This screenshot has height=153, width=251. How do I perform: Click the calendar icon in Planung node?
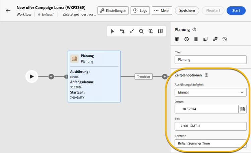(x=74, y=58)
